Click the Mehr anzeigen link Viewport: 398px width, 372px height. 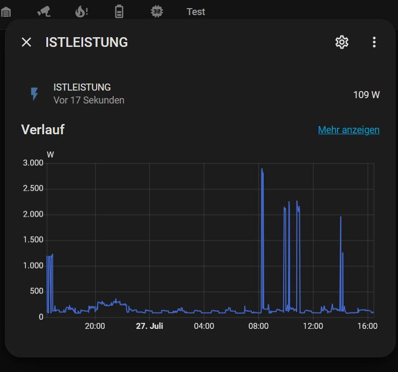pos(349,130)
